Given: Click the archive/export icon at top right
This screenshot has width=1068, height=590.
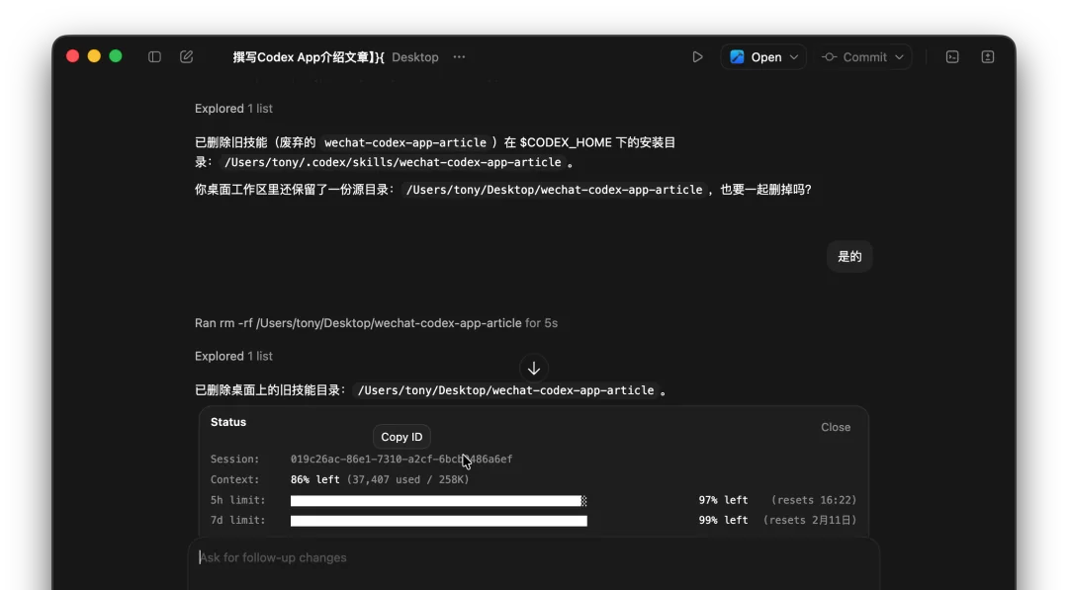Looking at the screenshot, I should pyautogui.click(x=987, y=56).
